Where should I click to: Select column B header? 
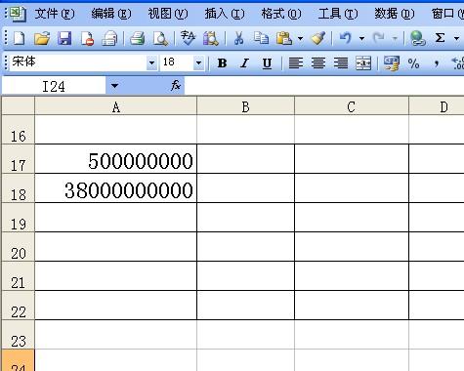pos(245,106)
